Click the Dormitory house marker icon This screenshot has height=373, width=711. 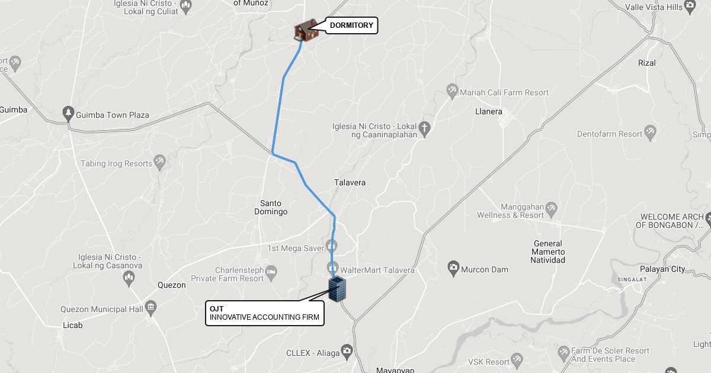click(x=306, y=31)
